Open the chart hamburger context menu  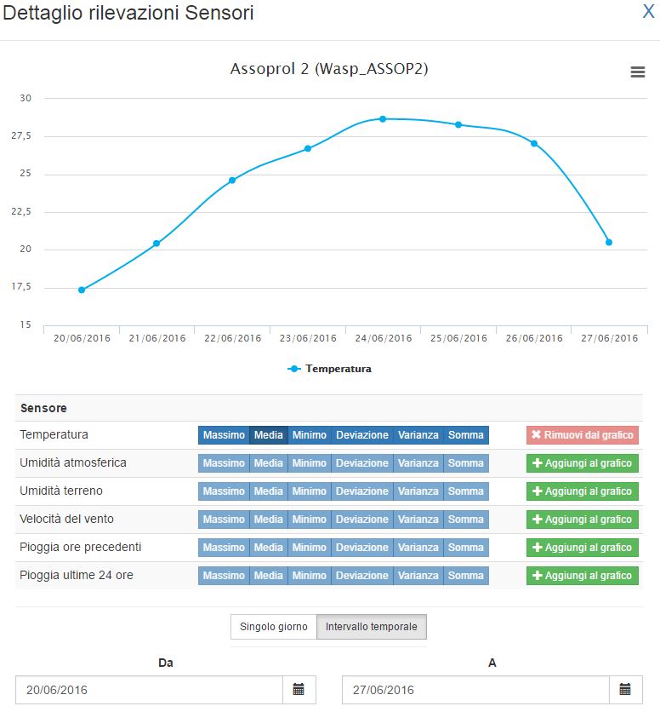[x=637, y=72]
